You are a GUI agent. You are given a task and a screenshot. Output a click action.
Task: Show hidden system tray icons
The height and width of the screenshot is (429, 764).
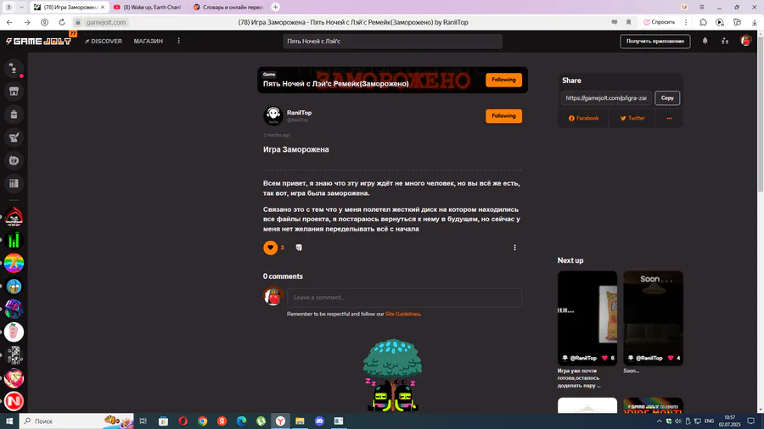(659, 421)
